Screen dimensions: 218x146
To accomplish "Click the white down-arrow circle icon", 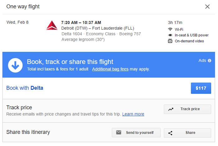I will click(x=15, y=65).
